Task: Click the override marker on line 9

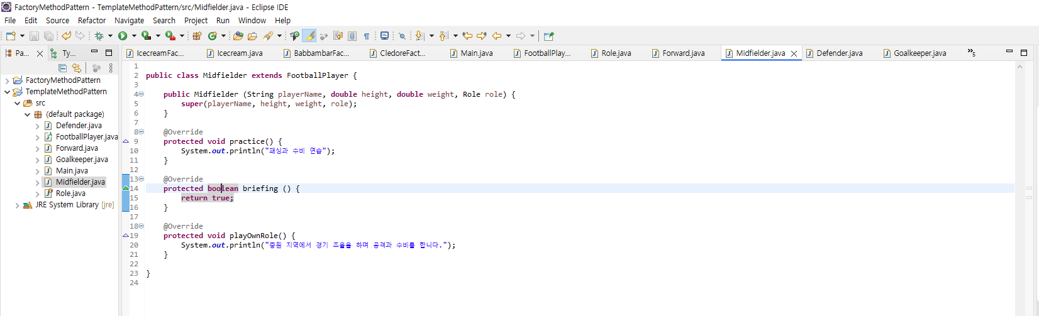Action: pos(126,141)
